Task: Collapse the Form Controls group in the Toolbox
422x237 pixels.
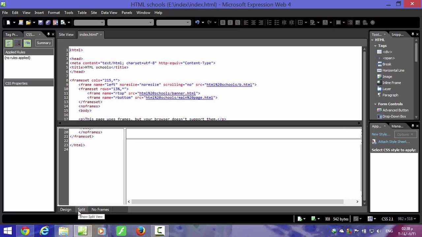Action: coord(375,104)
